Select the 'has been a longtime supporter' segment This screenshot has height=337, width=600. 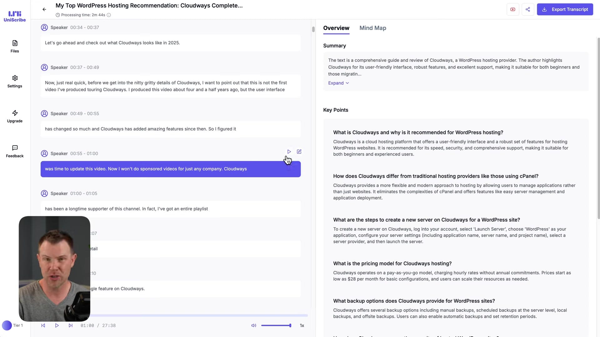[x=171, y=209]
